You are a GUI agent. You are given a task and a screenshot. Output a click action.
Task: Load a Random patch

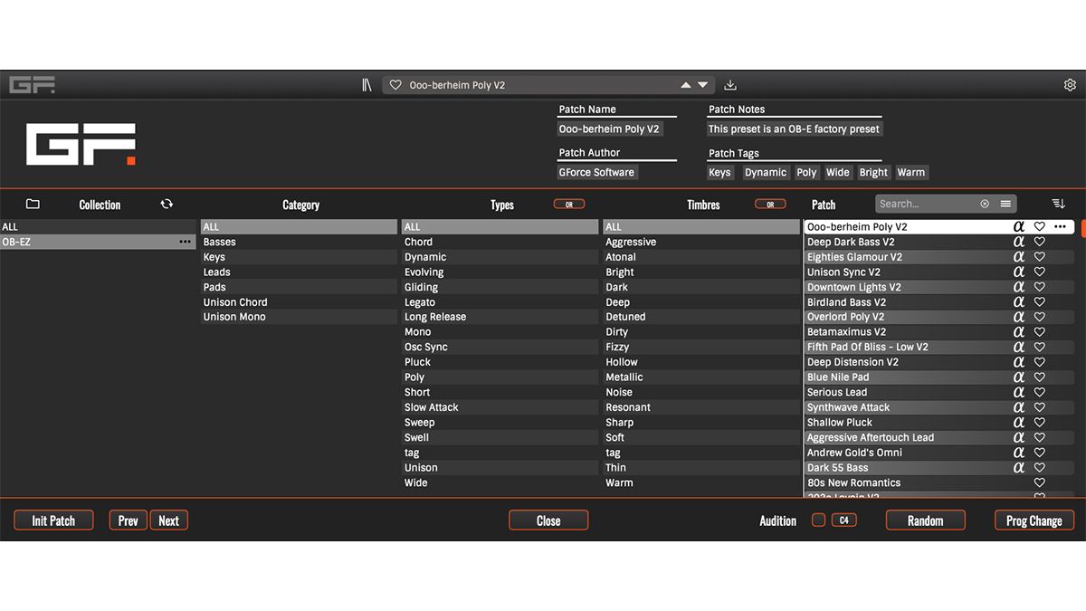tap(925, 520)
